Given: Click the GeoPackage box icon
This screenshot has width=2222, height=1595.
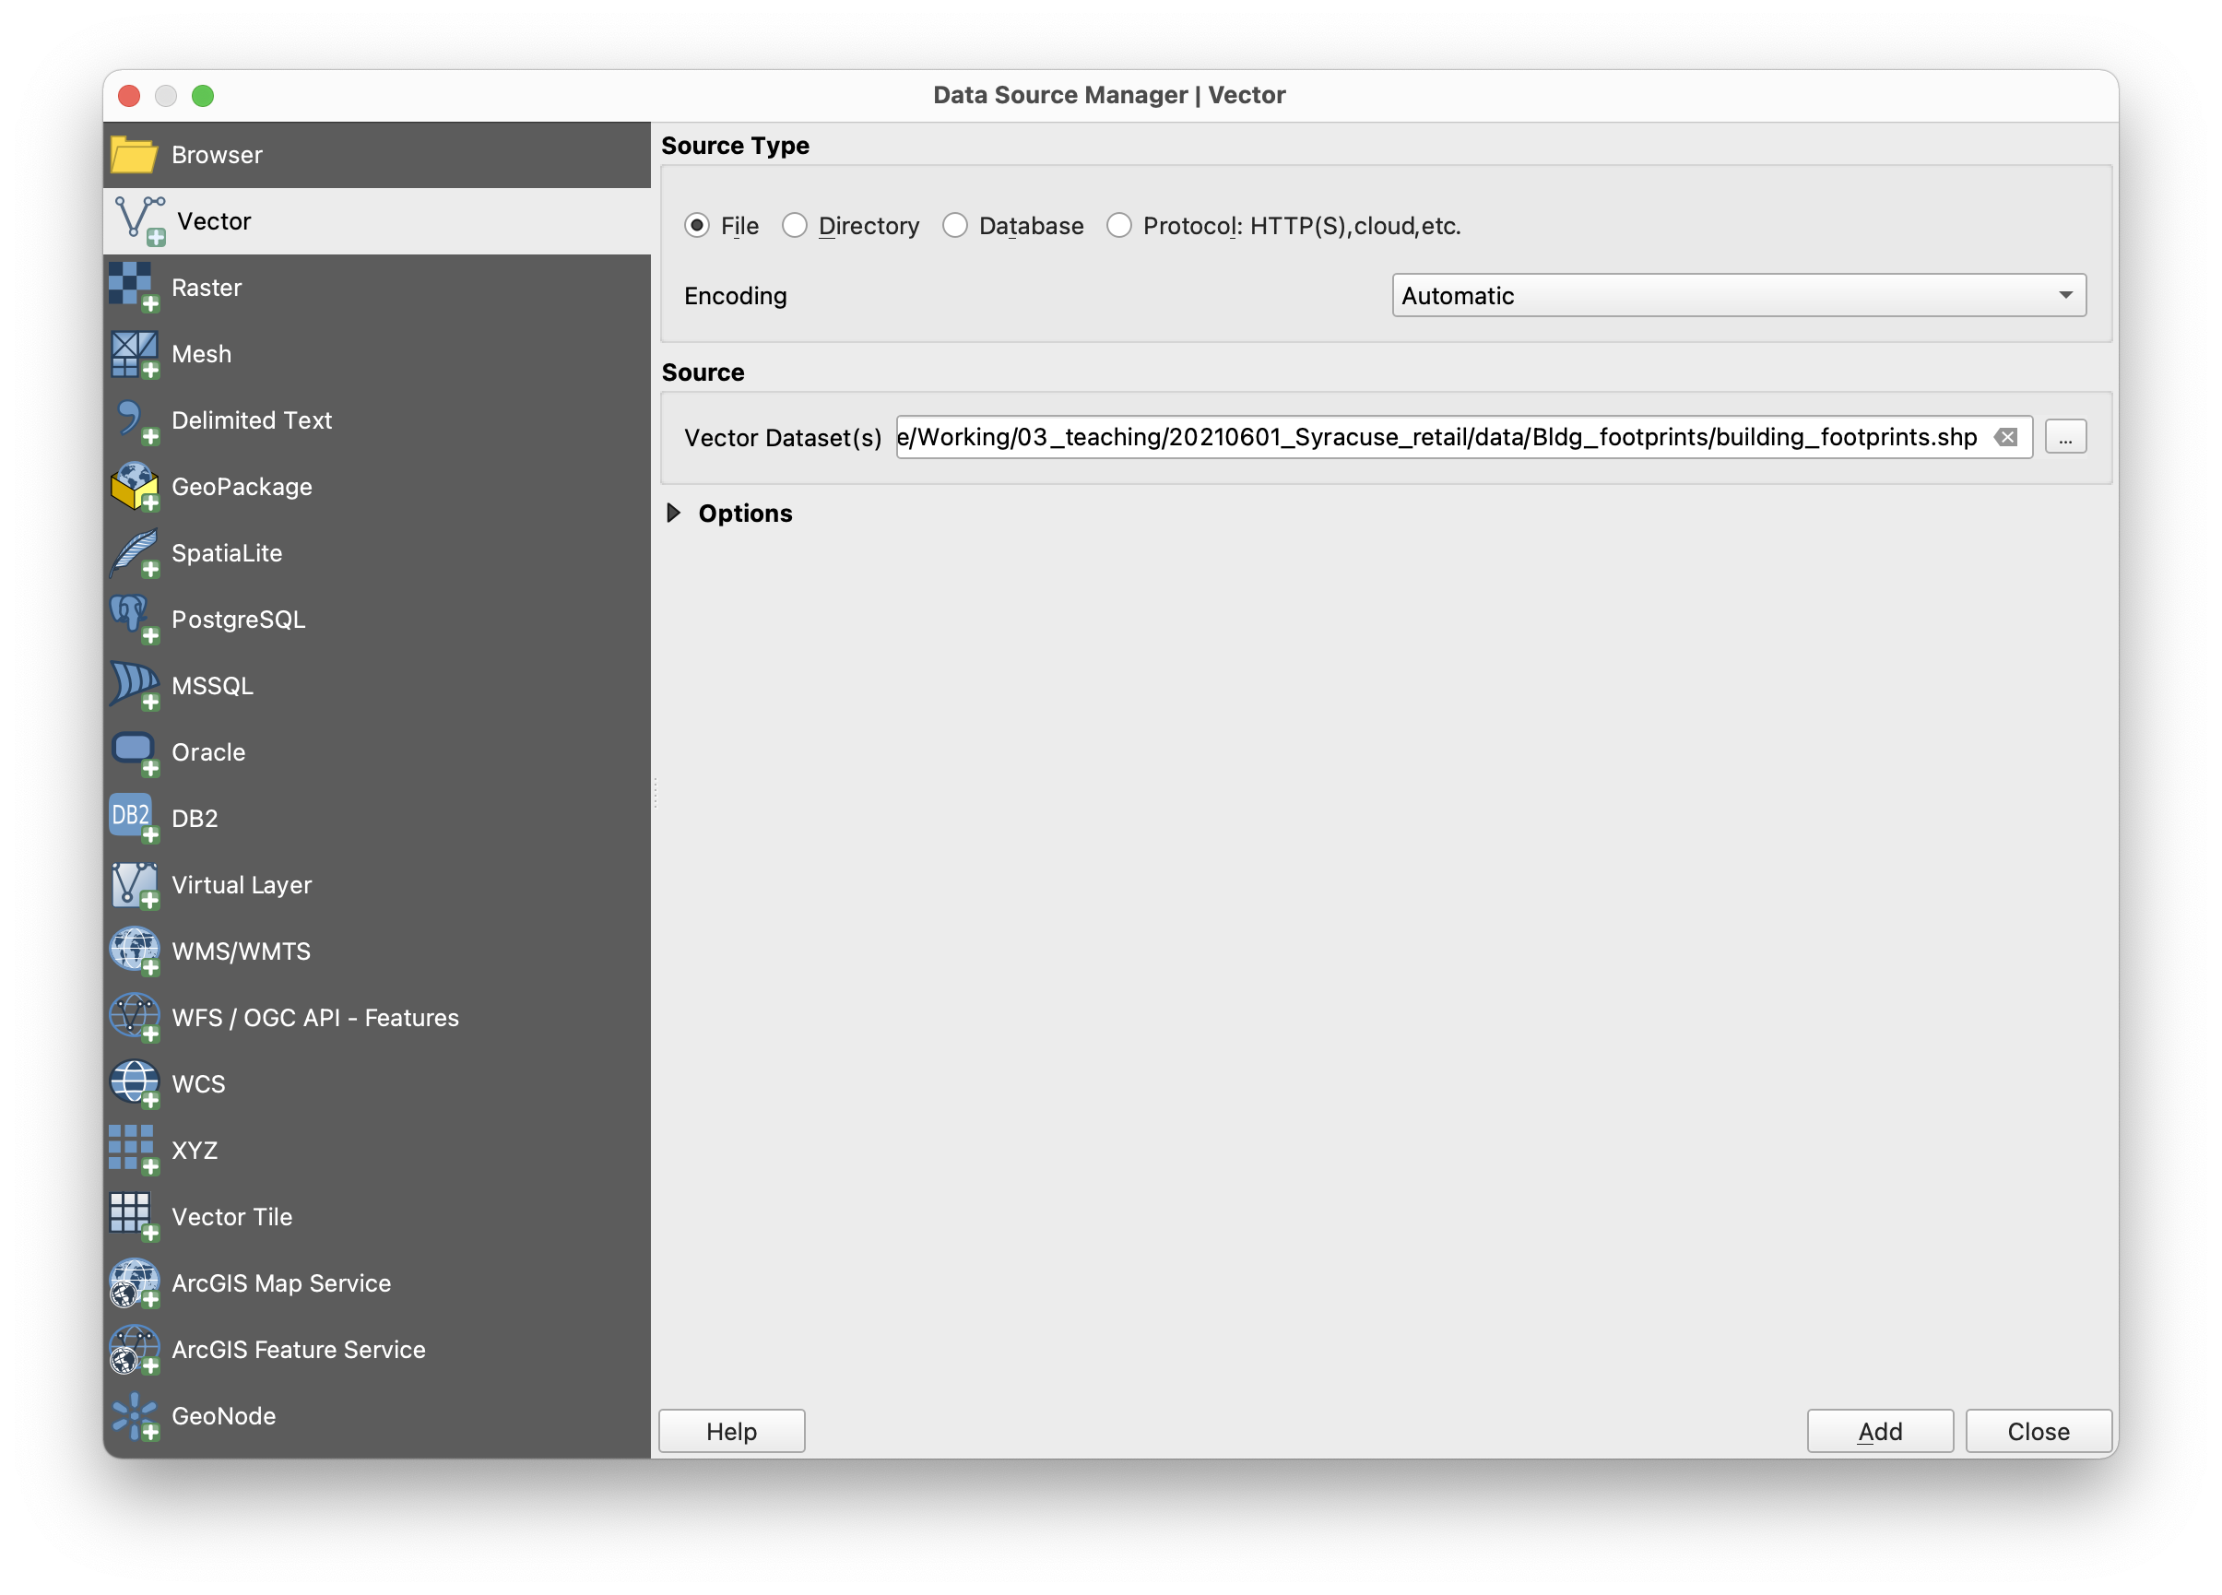Looking at the screenshot, I should 134,487.
